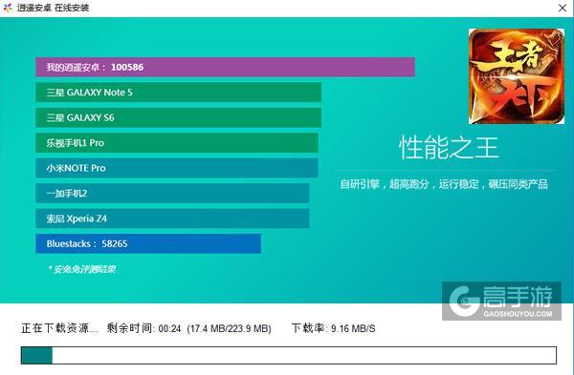The height and width of the screenshot is (375, 574).
Task: Click the 三星 GALAXY S6 bar
Action: coord(179,117)
